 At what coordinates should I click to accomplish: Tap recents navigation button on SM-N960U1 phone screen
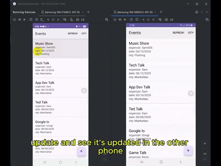(x=142, y=162)
